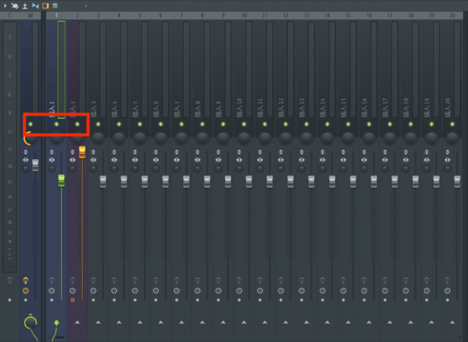Click the orange latency clock on Master
The width and height of the screenshot is (468, 342).
25,290
